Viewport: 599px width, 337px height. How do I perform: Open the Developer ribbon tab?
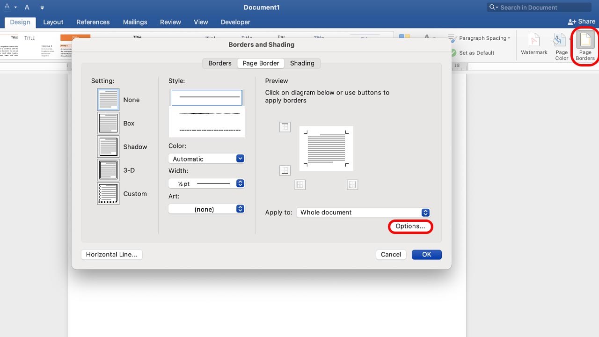coord(235,22)
